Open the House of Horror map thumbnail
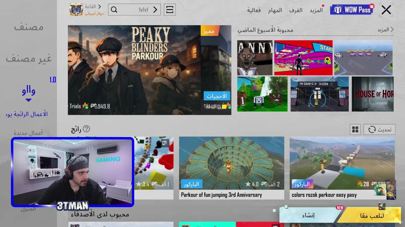Image resolution: width=405 pixels, height=227 pixels. click(373, 94)
